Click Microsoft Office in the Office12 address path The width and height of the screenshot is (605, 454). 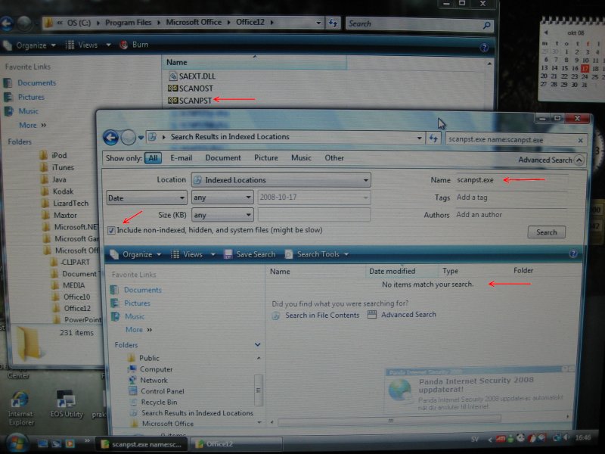click(x=194, y=23)
